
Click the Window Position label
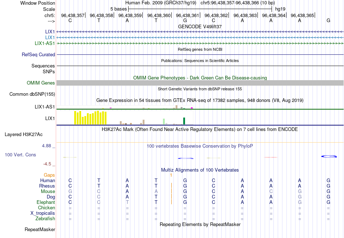point(38,3)
